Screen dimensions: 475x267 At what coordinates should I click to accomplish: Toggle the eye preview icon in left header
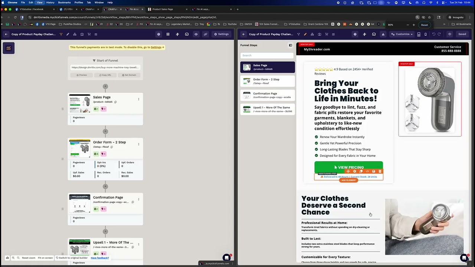pos(196,34)
